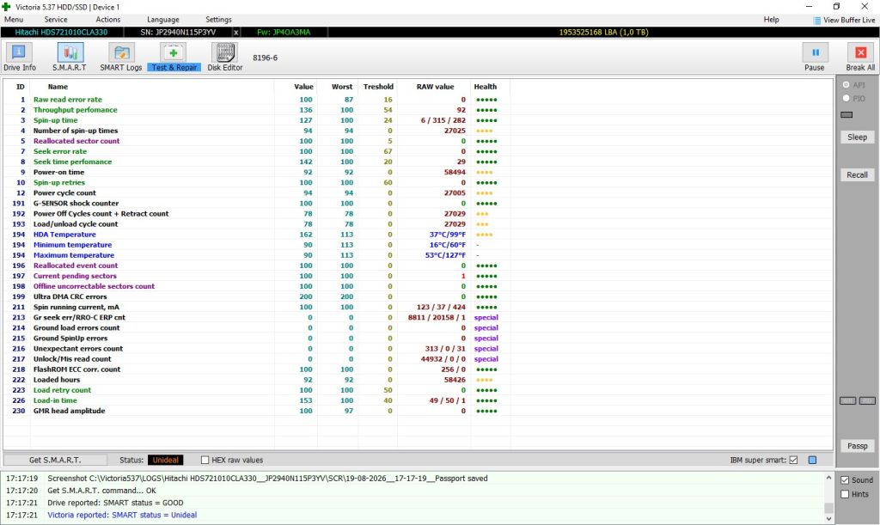Open the Language menu

pyautogui.click(x=162, y=20)
